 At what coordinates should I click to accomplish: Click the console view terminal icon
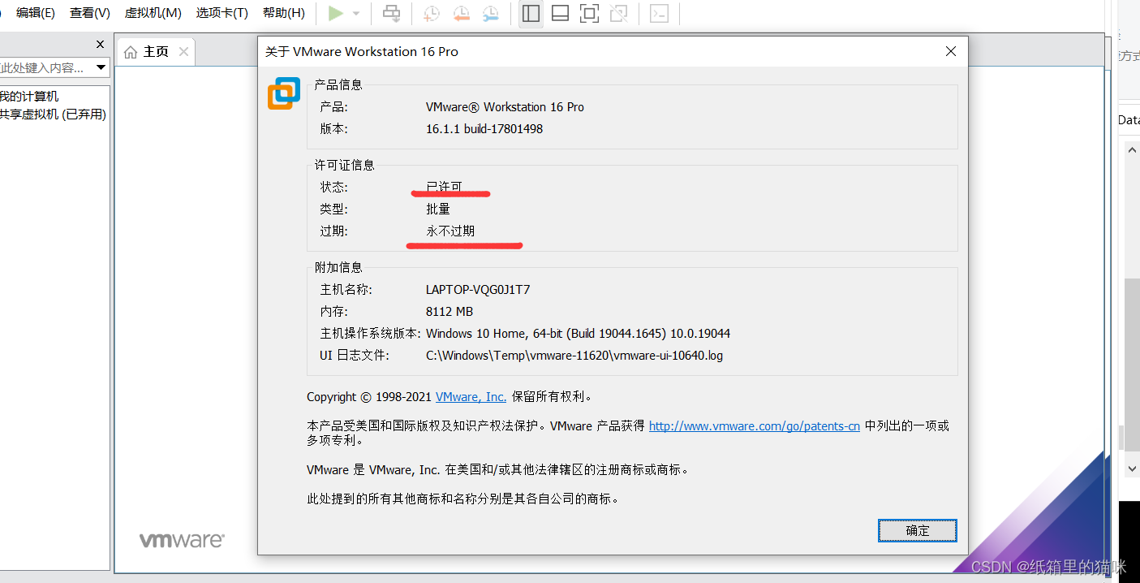coord(659,13)
